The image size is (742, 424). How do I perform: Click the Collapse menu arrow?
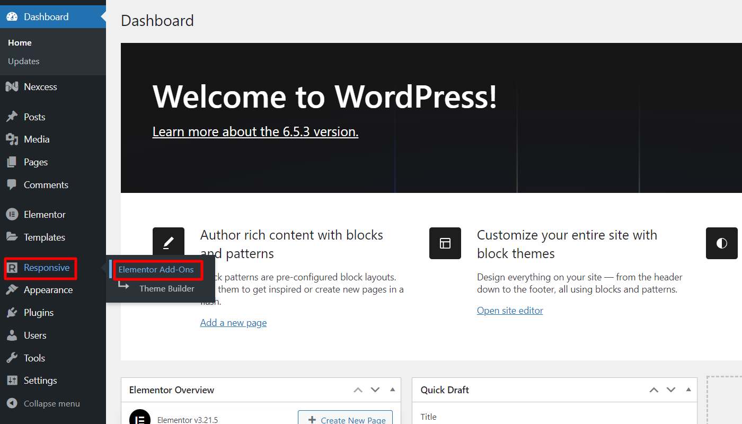point(12,403)
